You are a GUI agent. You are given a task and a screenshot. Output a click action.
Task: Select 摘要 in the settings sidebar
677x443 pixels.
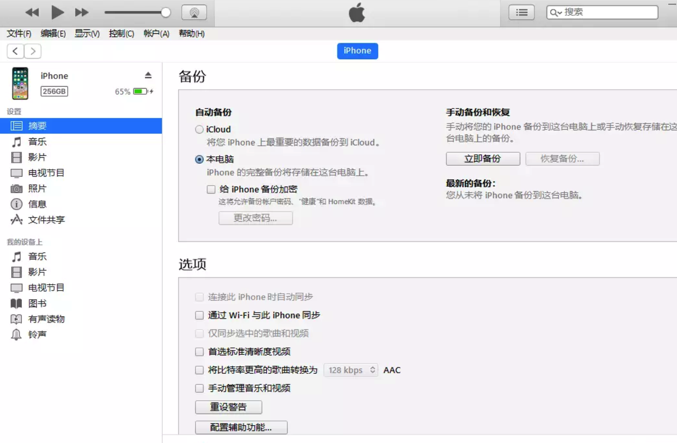(x=81, y=126)
